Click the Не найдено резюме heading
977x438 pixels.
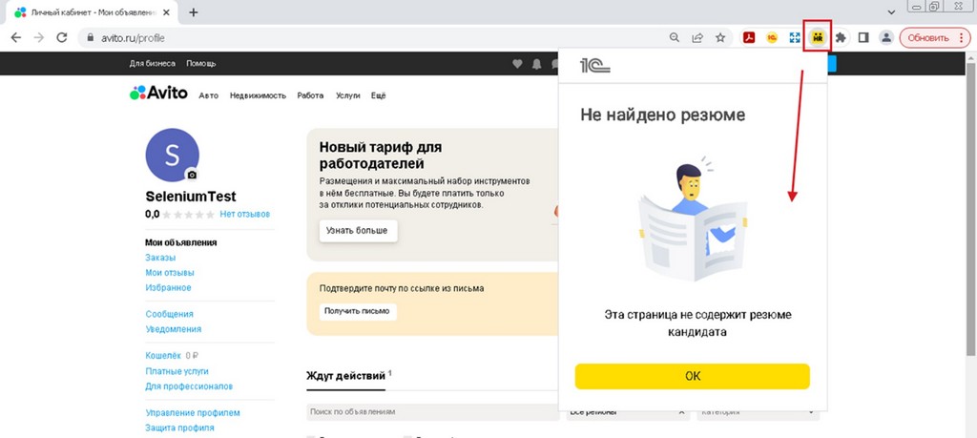point(662,115)
